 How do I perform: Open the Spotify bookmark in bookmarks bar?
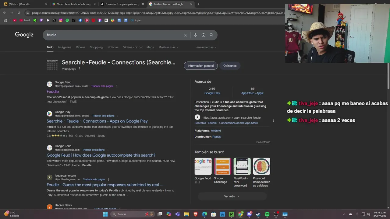(x=67, y=20)
